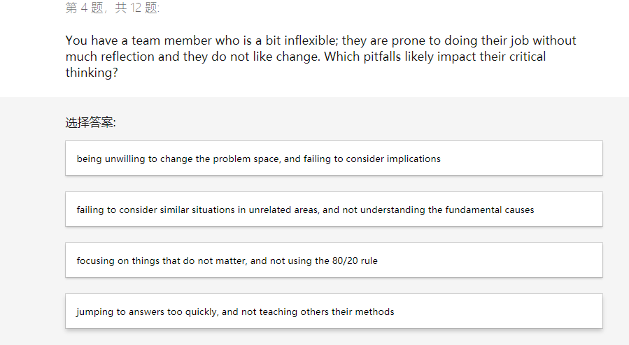
Task: Click "failing to consider implications" in first answer
Action: tap(372, 159)
